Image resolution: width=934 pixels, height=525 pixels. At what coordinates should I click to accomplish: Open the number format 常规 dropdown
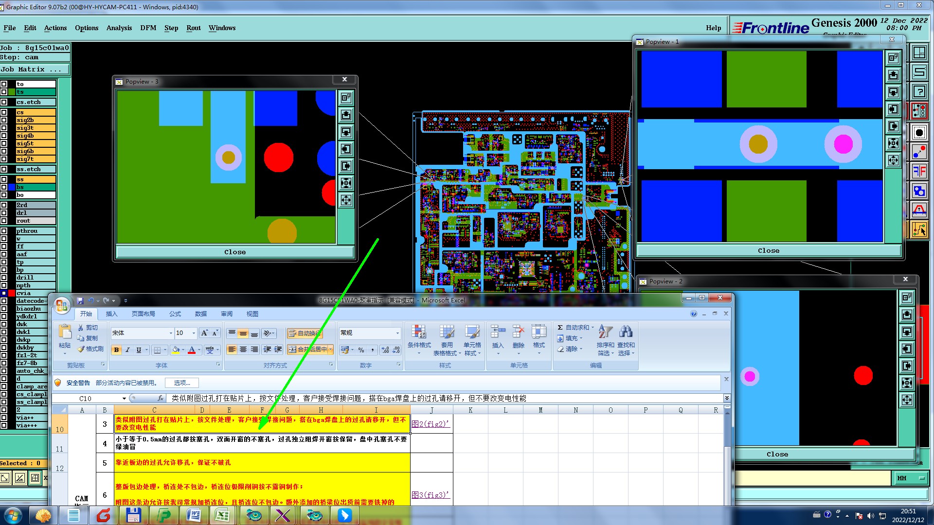click(397, 333)
